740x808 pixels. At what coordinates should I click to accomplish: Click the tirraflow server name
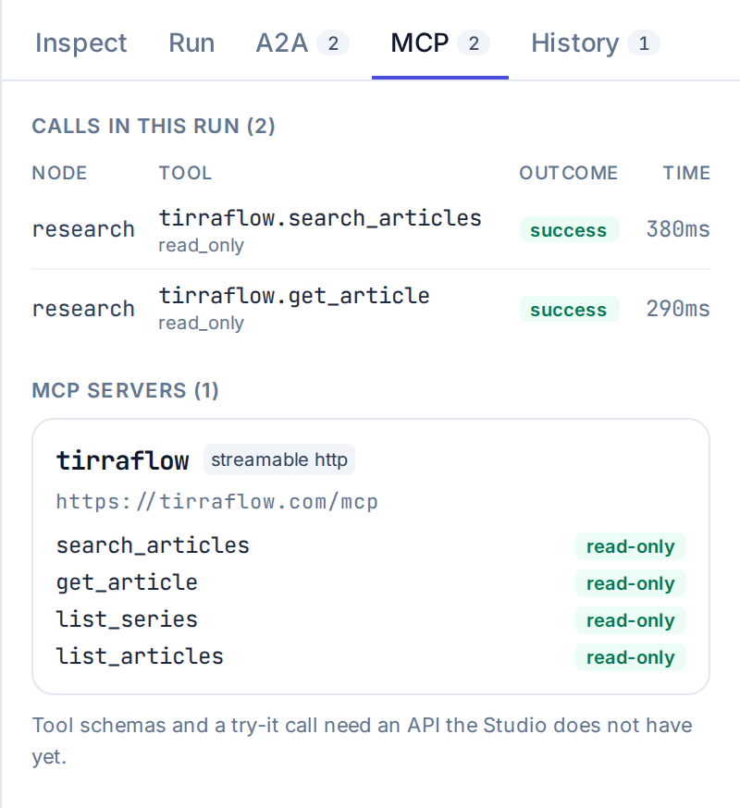click(x=123, y=460)
